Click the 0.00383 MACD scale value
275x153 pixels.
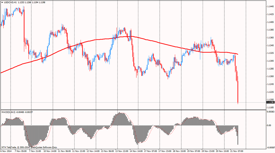tap(270, 112)
